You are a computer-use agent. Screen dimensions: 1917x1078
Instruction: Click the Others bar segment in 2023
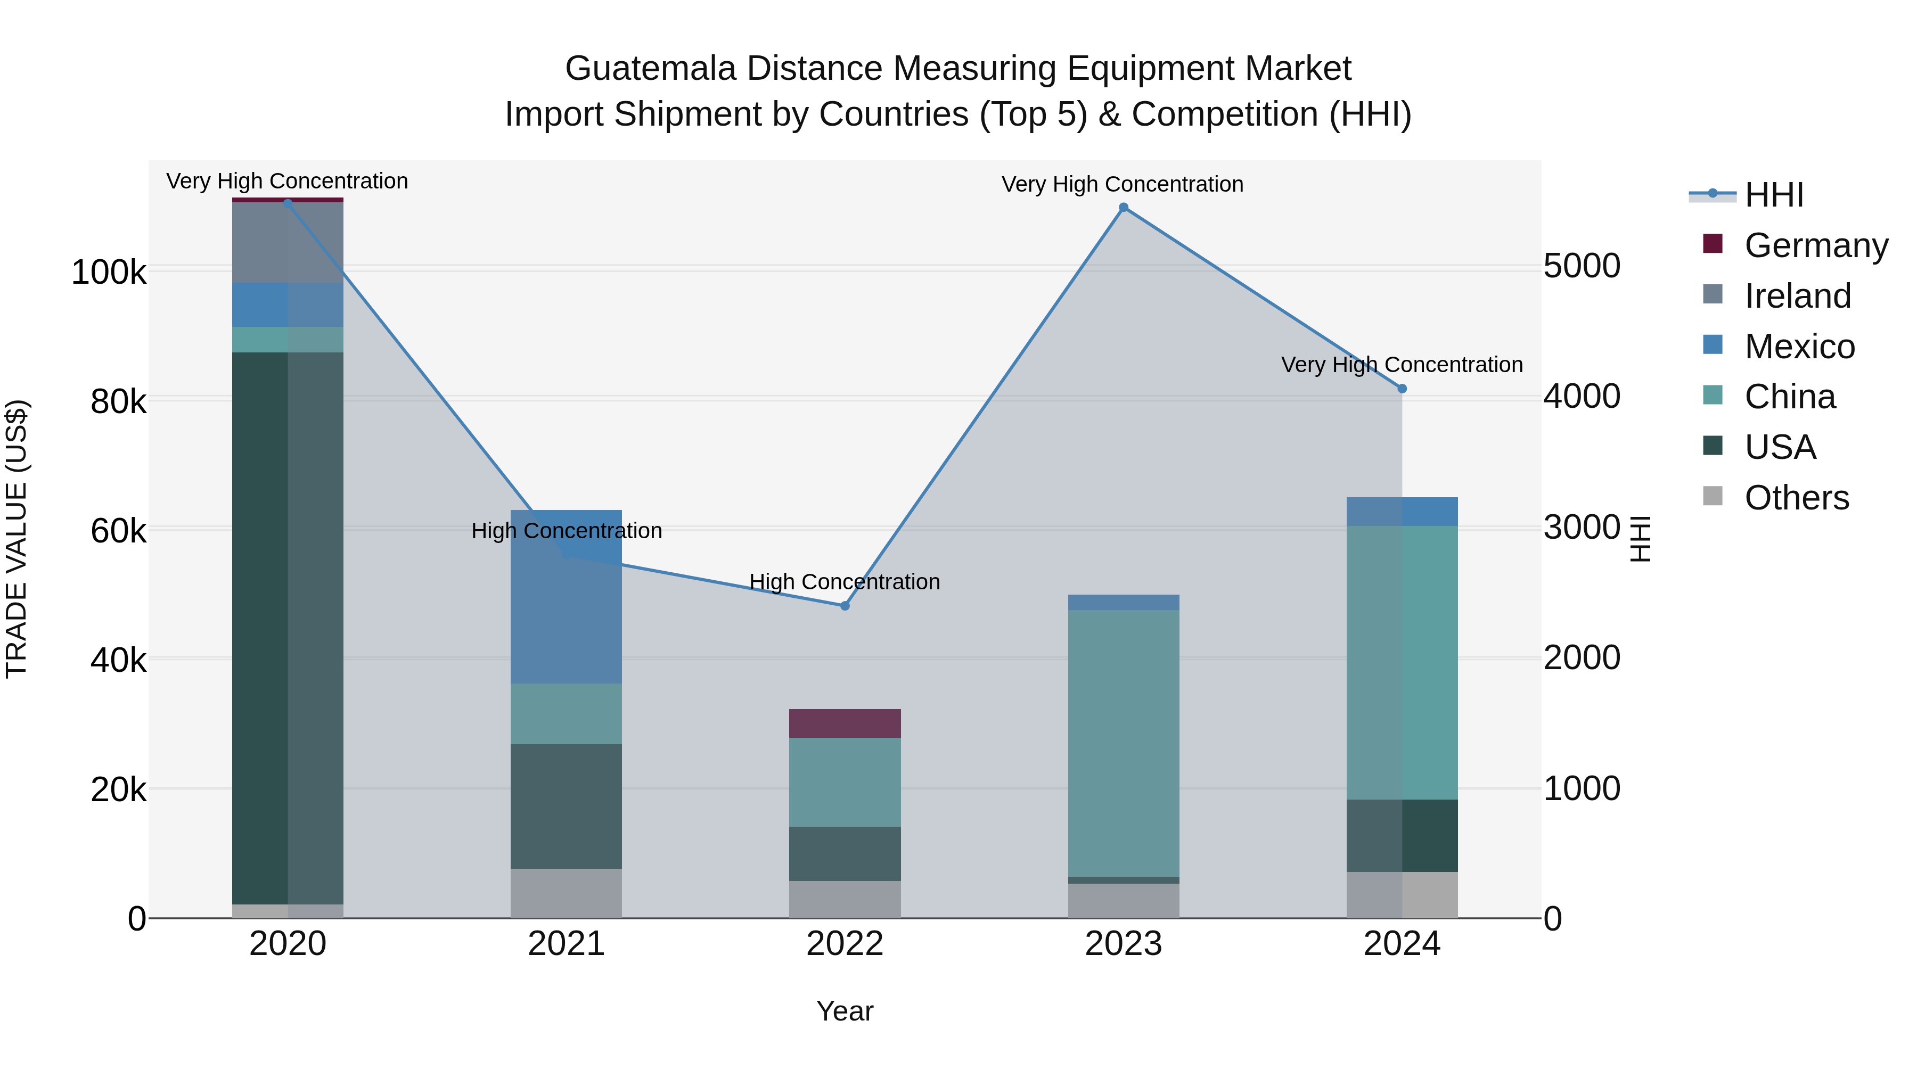[1124, 901]
